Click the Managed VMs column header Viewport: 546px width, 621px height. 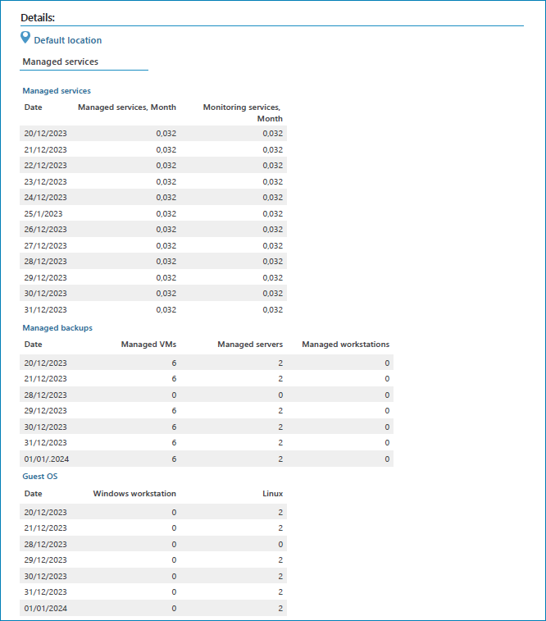(x=148, y=345)
